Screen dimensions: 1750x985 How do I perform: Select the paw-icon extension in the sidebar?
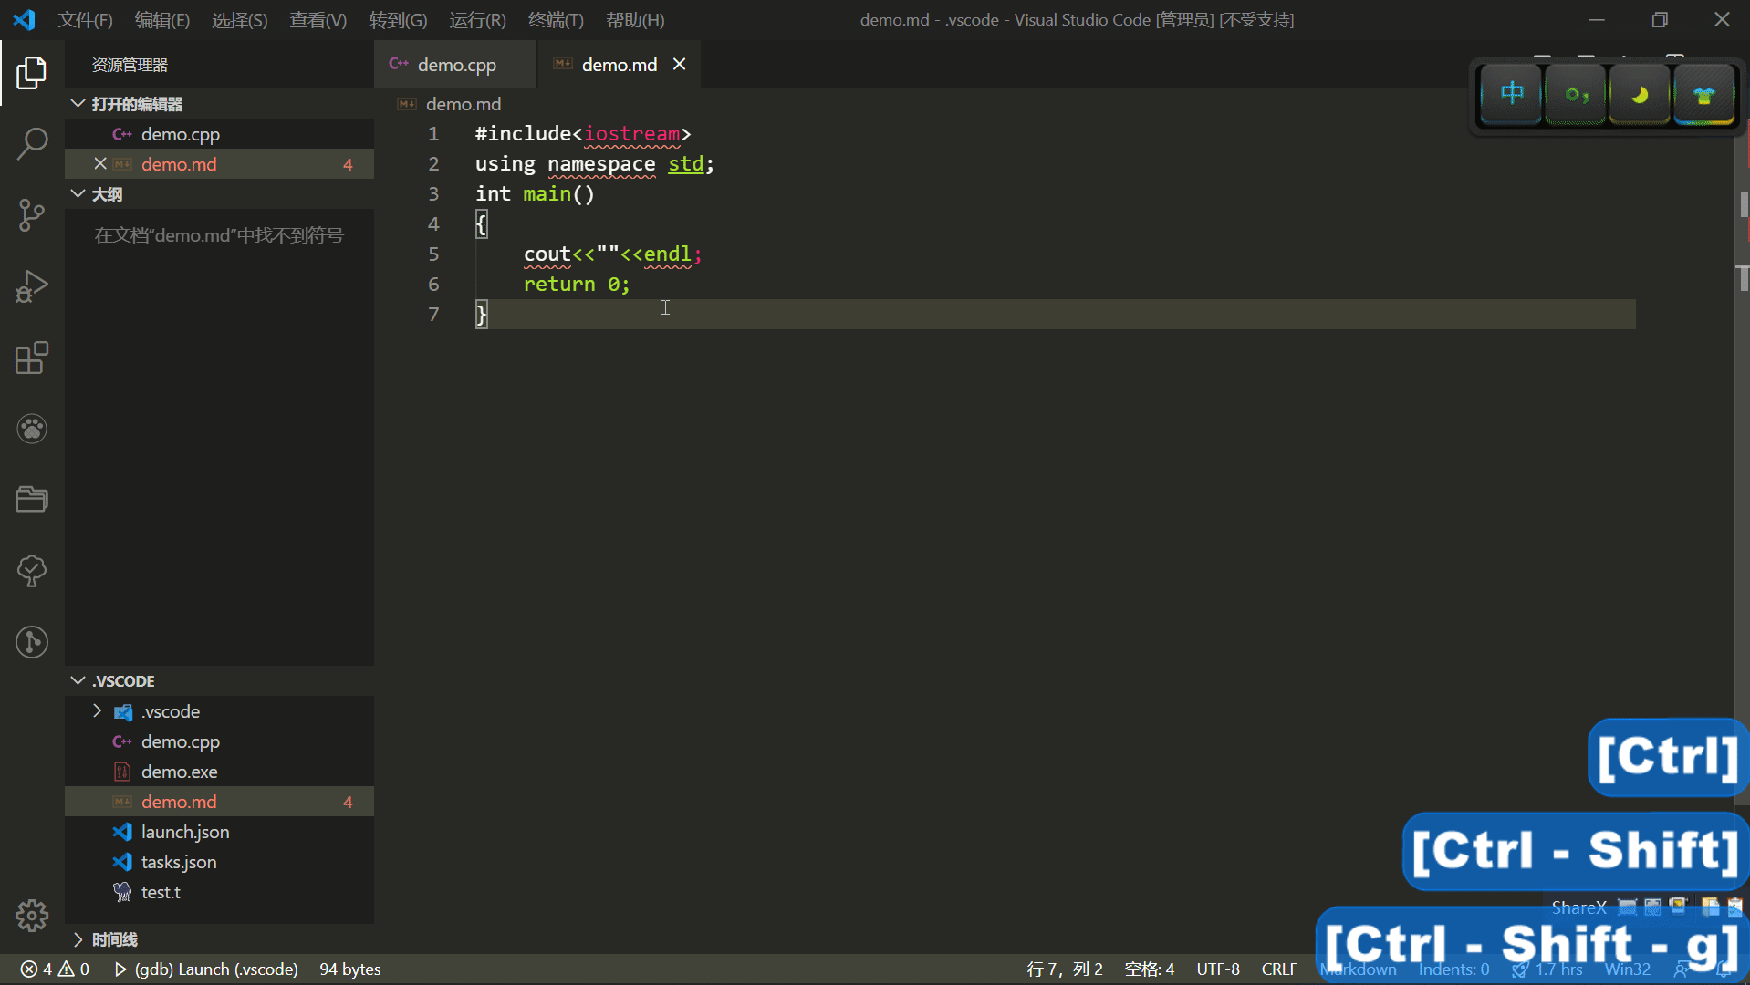tap(32, 429)
